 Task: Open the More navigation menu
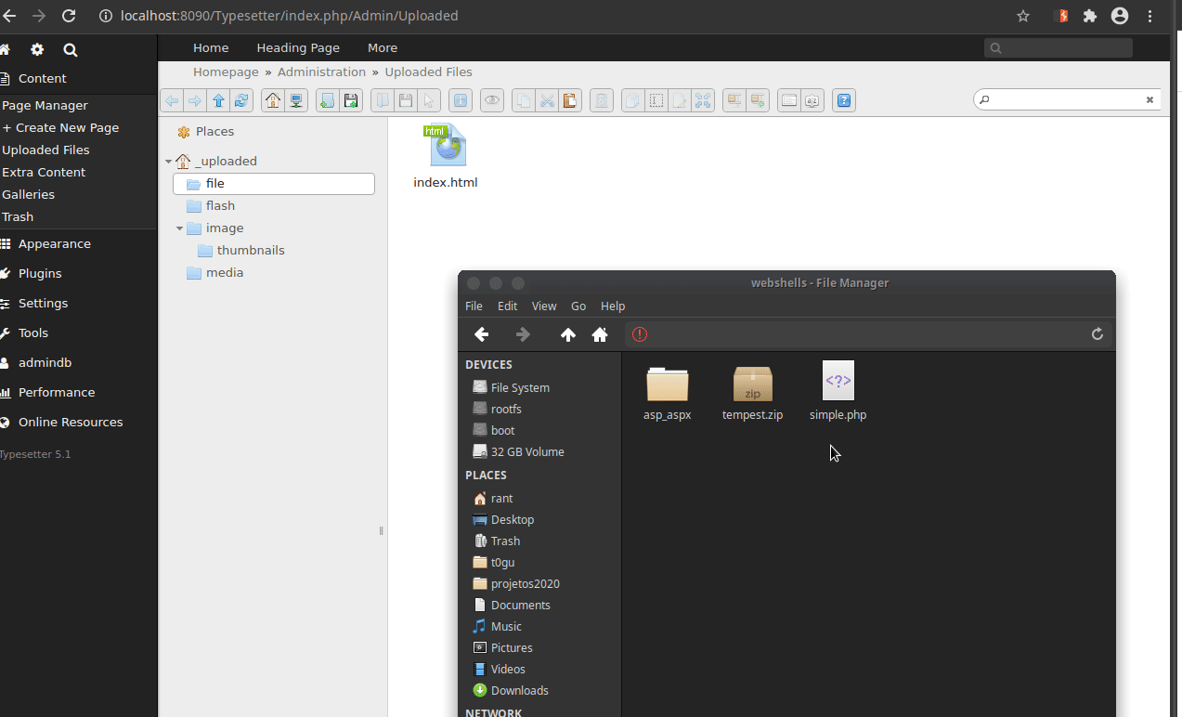pyautogui.click(x=382, y=47)
